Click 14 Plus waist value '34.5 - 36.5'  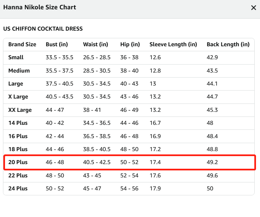(97, 123)
